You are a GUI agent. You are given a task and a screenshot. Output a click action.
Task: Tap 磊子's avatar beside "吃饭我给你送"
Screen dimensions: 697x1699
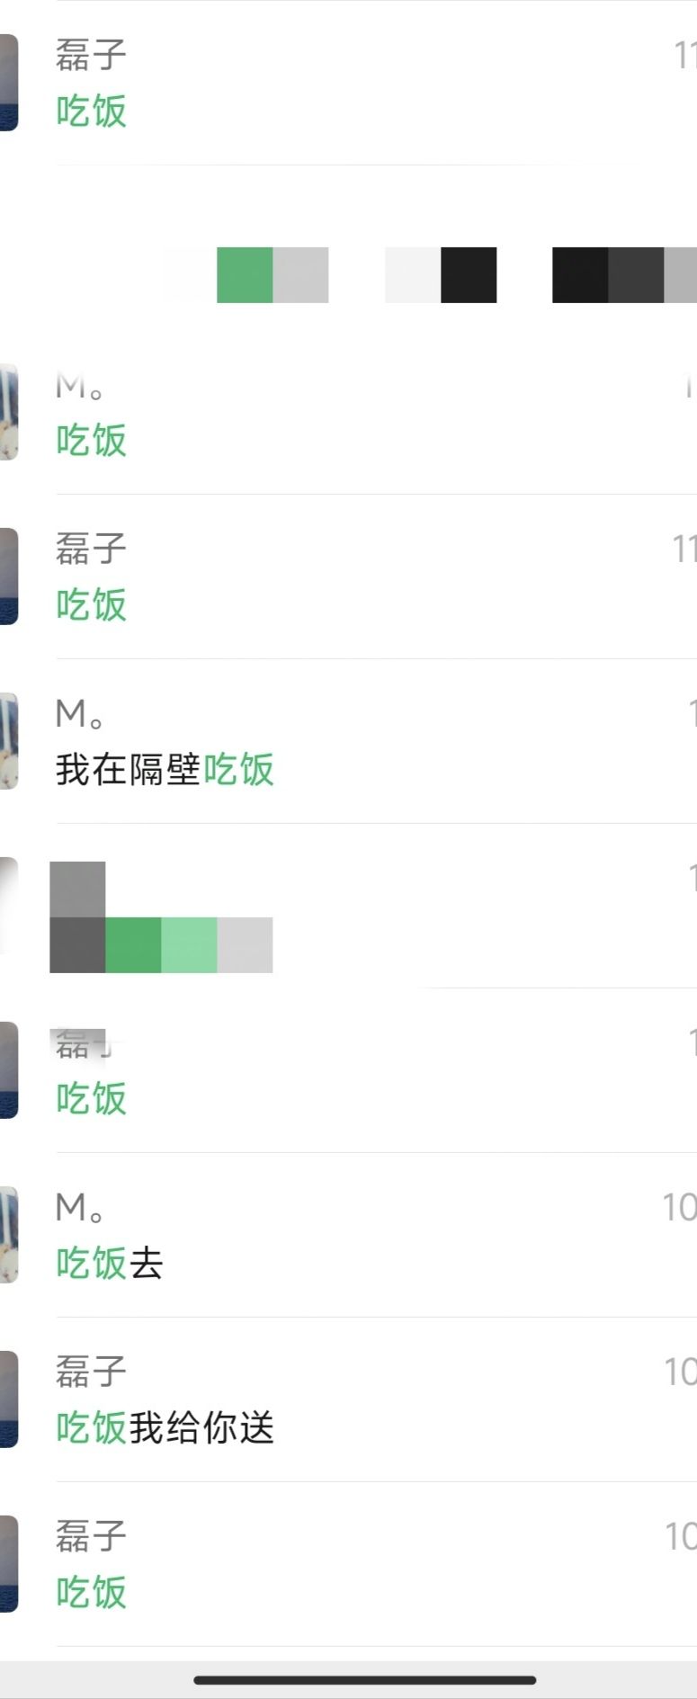(8, 1399)
